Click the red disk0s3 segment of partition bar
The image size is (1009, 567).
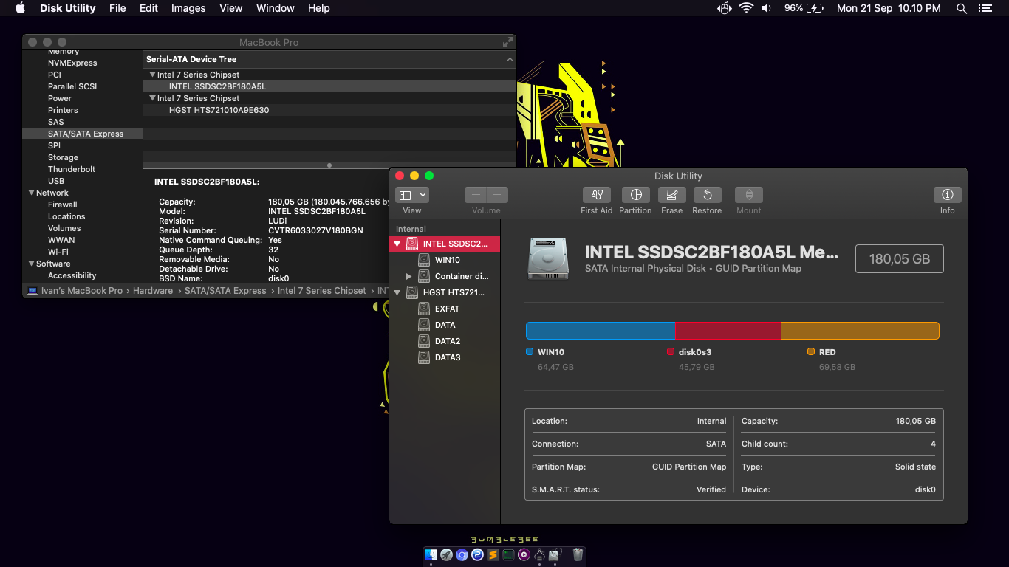tap(728, 331)
